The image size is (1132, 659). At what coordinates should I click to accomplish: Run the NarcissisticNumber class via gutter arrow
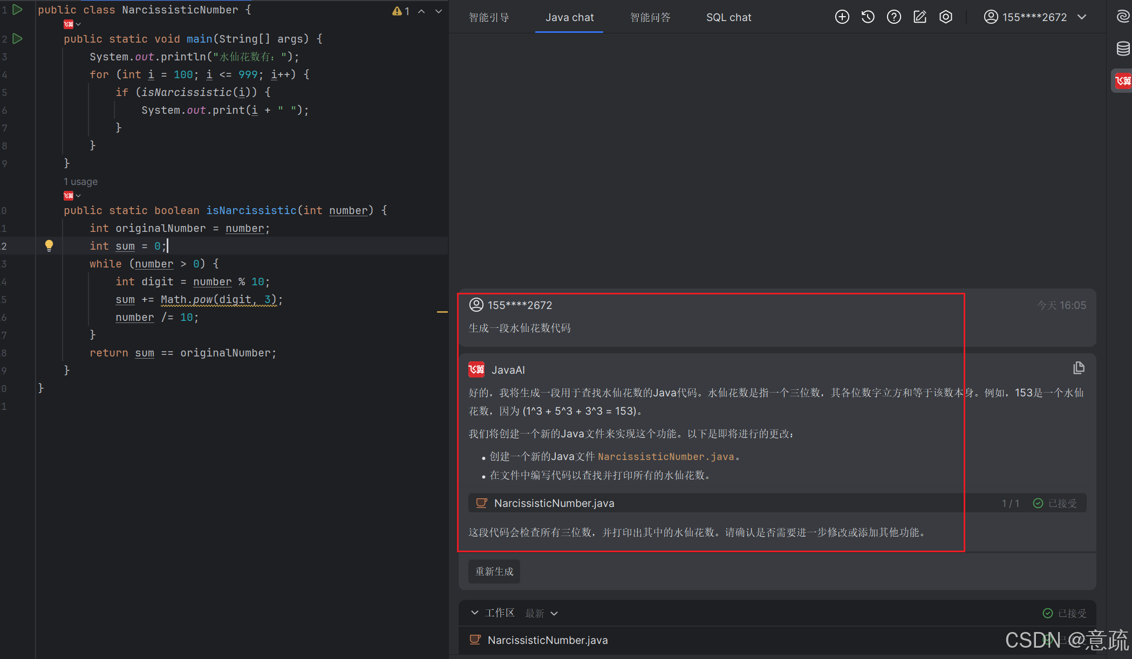(x=17, y=10)
